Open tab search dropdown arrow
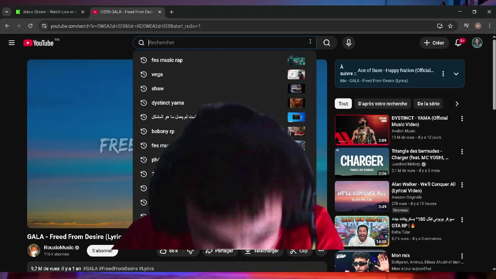The height and width of the screenshot is (279, 496). tap(7, 12)
